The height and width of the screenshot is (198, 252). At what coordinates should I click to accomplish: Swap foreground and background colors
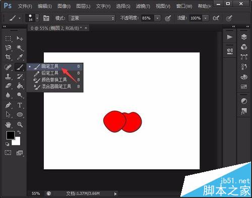(x=19, y=132)
